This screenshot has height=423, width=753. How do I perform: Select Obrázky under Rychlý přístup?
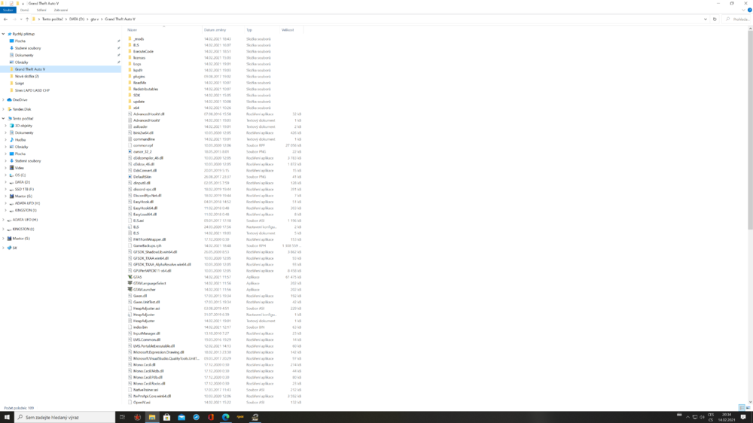[21, 62]
